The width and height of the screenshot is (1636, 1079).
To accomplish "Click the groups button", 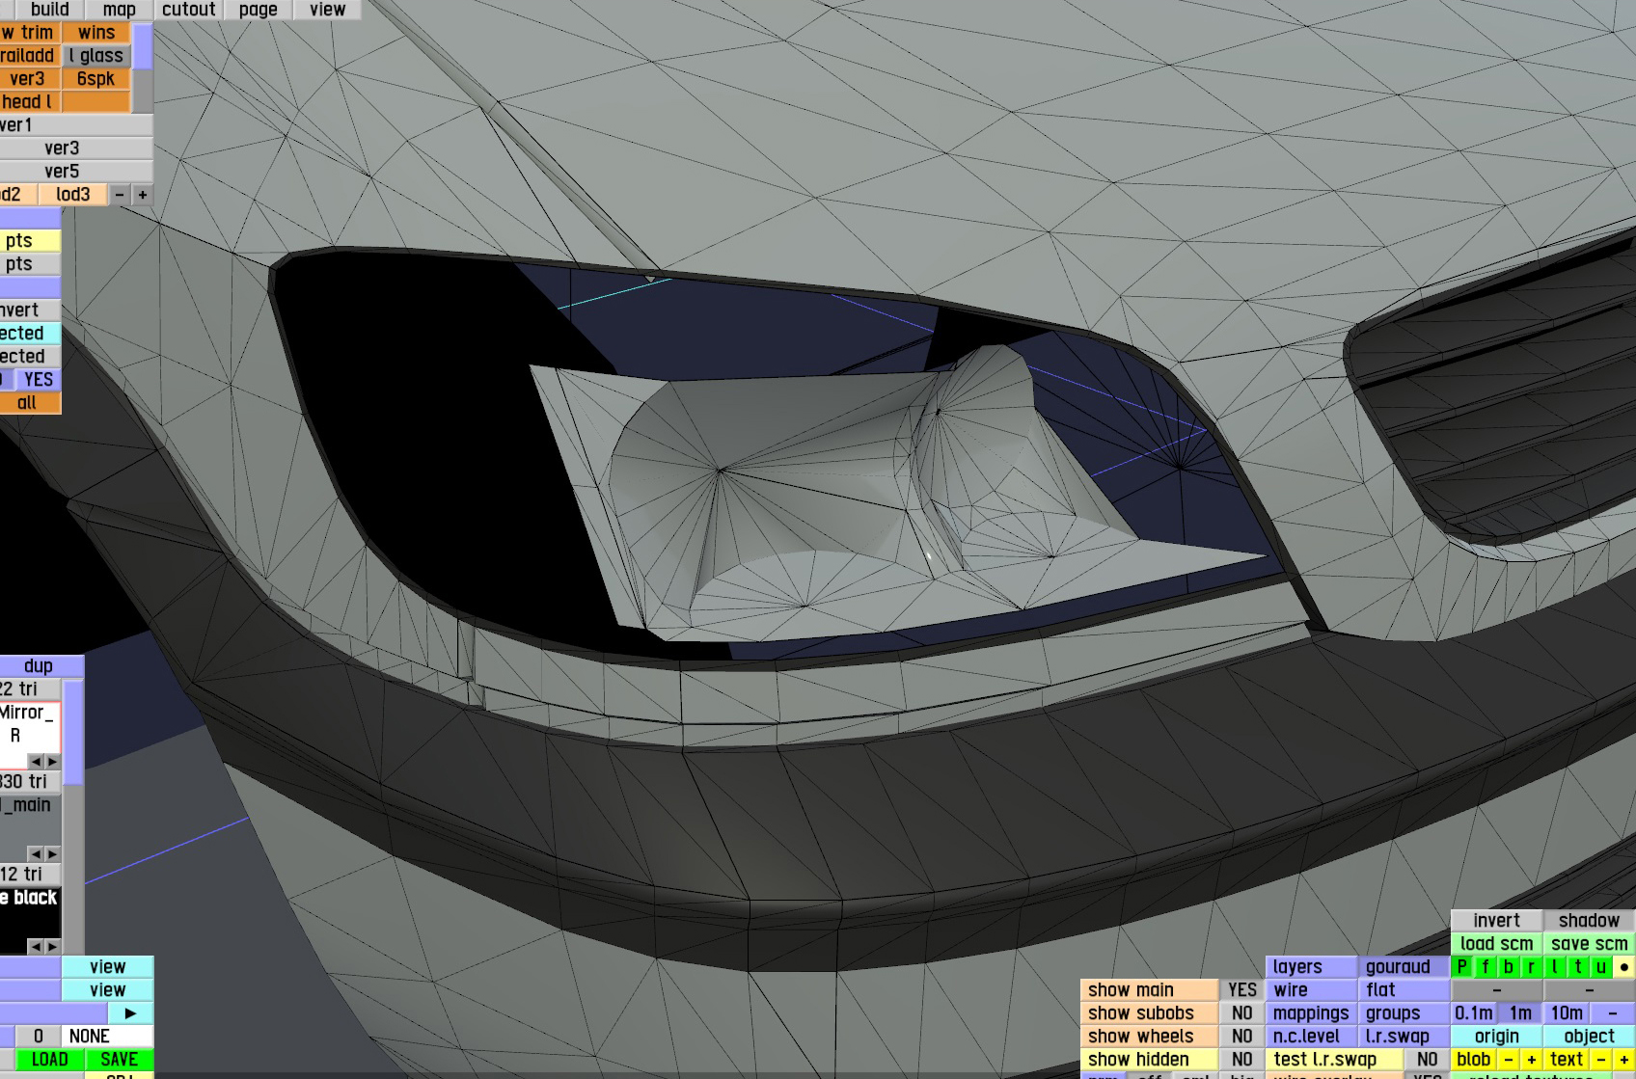I will (1404, 1013).
